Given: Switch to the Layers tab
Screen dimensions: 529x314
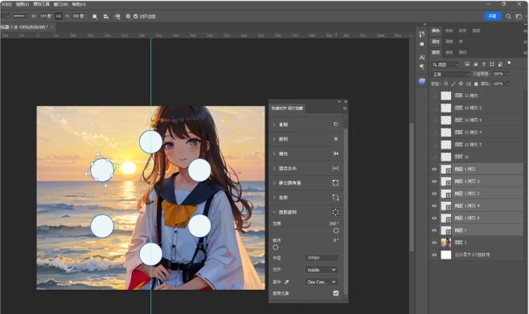Looking at the screenshot, I should pos(436,52).
